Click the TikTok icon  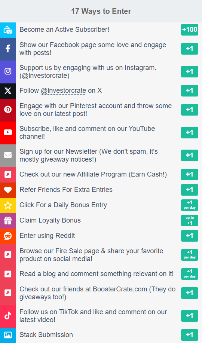pyautogui.click(x=8, y=316)
